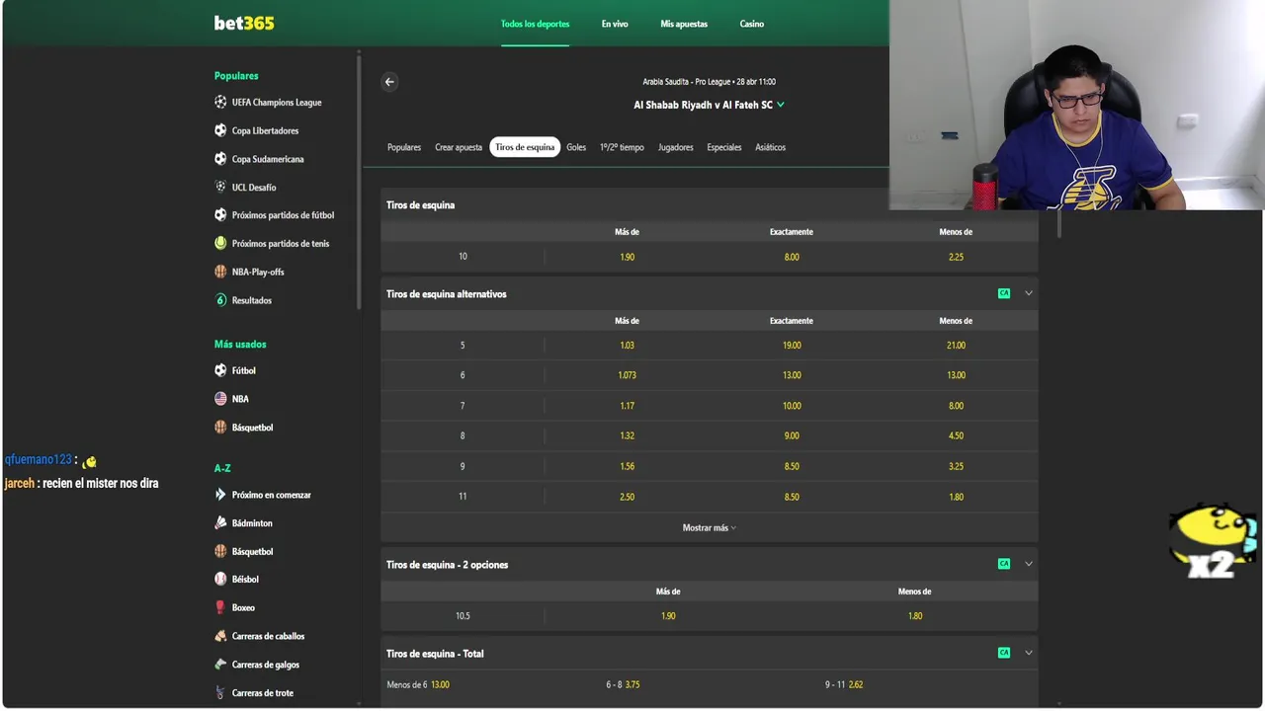Click the NBA flag icon

[220, 399]
